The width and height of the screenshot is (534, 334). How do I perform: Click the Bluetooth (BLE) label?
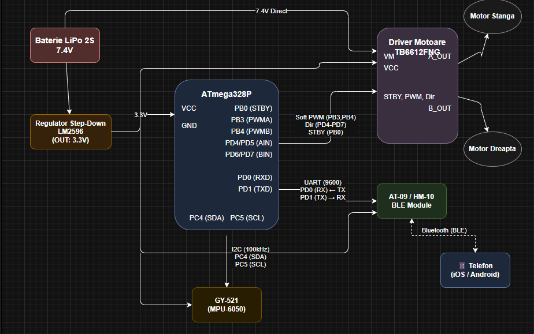tap(444, 230)
